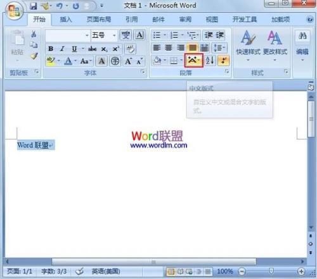Undo the last action
Screen dimensions: 317x279
click(x=59, y=6)
